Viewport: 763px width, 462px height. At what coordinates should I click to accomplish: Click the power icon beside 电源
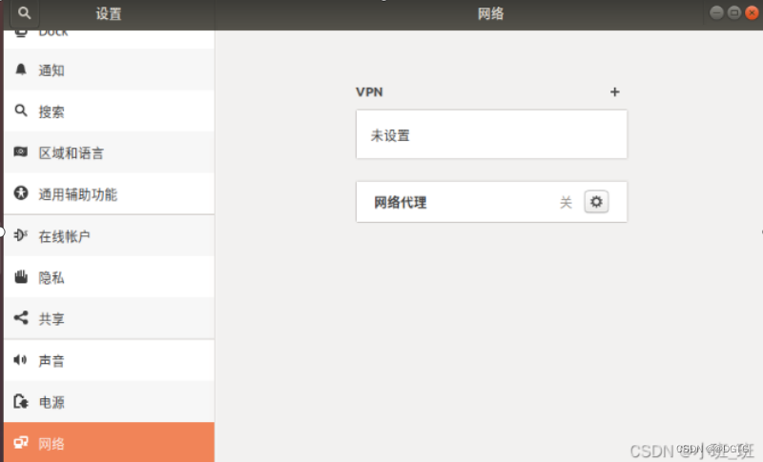pyautogui.click(x=20, y=401)
